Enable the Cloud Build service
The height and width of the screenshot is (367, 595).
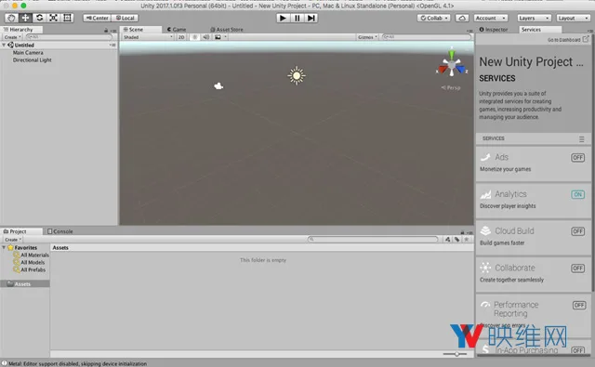(577, 231)
